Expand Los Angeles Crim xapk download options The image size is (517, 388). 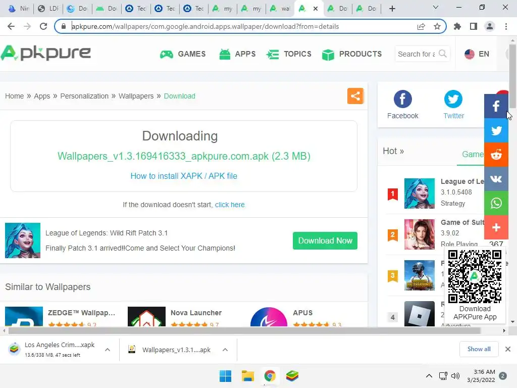108,350
